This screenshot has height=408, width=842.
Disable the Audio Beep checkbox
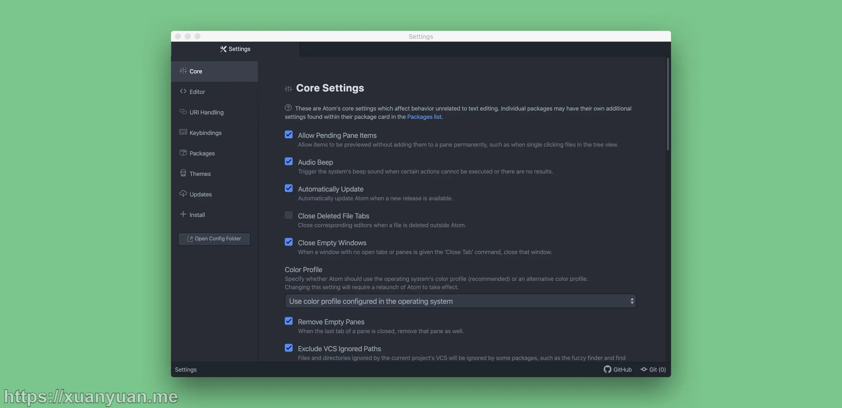point(289,162)
